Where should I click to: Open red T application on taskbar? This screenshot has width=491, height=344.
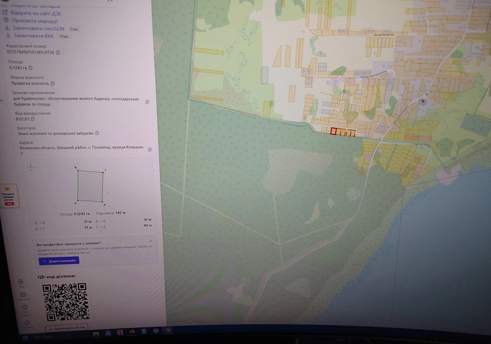tap(120, 333)
